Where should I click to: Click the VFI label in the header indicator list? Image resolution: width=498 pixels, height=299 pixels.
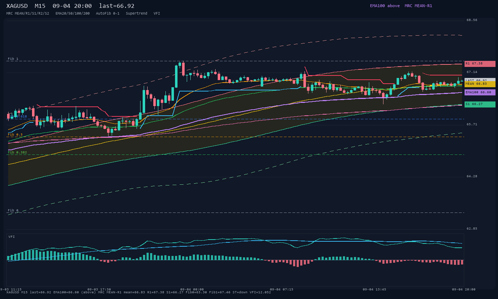(157, 14)
